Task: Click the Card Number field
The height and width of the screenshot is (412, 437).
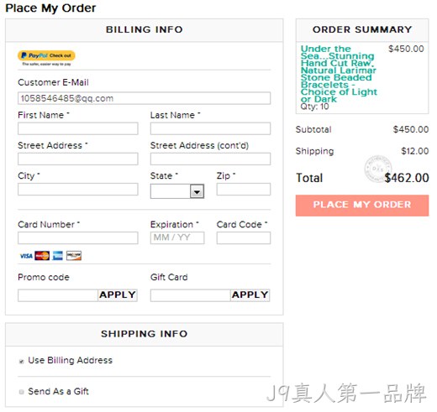Action: 78,238
